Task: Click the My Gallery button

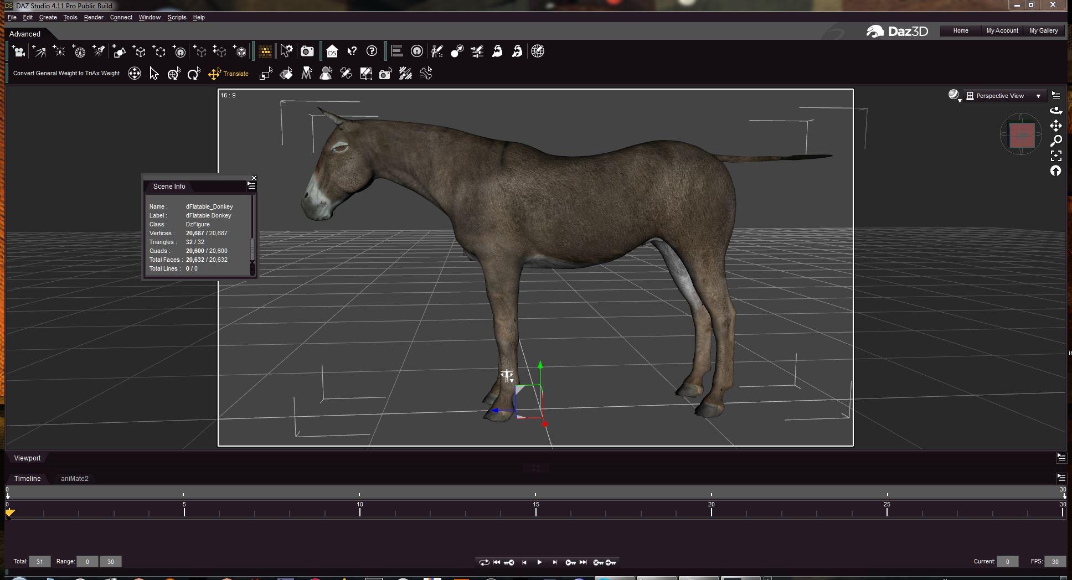Action: tap(1044, 31)
